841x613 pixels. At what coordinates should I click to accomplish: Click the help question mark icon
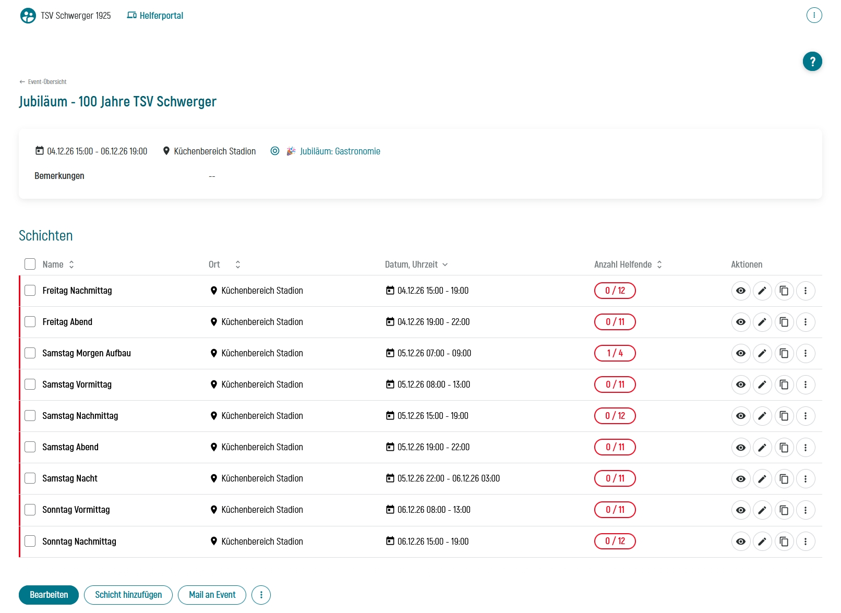pos(812,62)
